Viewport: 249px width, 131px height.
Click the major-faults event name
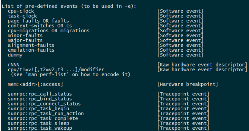pyautogui.click(x=25, y=40)
